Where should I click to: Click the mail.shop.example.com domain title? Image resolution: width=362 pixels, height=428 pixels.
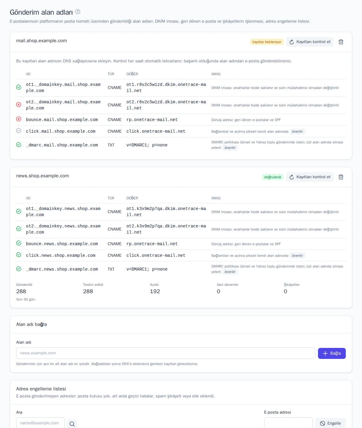click(42, 41)
